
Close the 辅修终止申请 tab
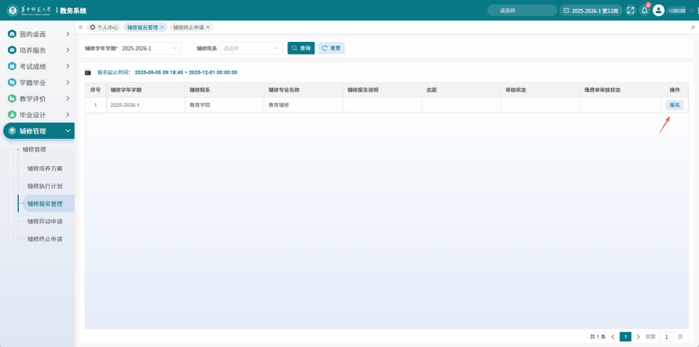208,27
